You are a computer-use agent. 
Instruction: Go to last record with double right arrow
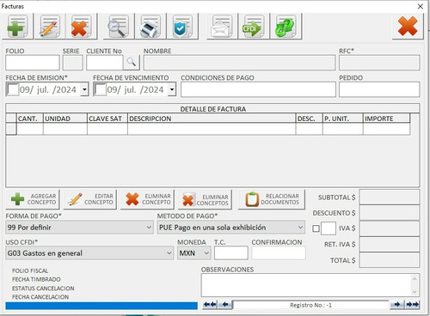click(x=412, y=305)
